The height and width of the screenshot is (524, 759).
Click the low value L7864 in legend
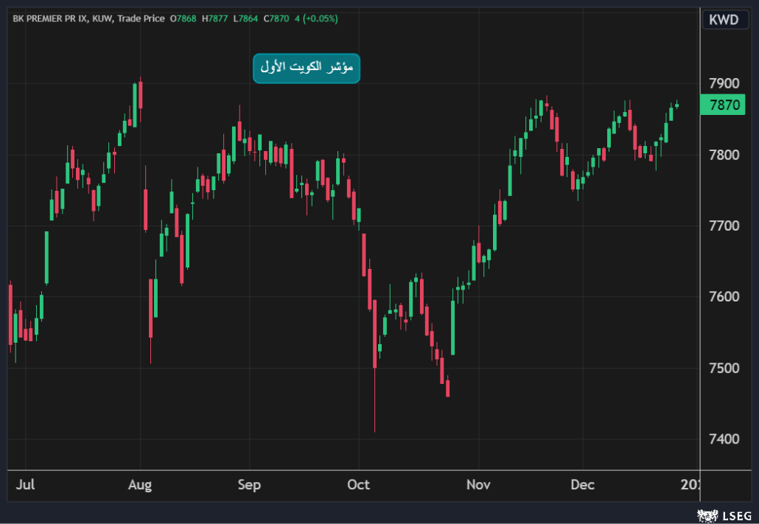246,18
